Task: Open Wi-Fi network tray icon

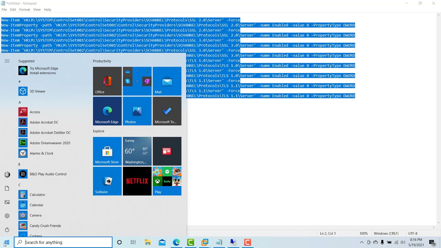Action: [396, 242]
